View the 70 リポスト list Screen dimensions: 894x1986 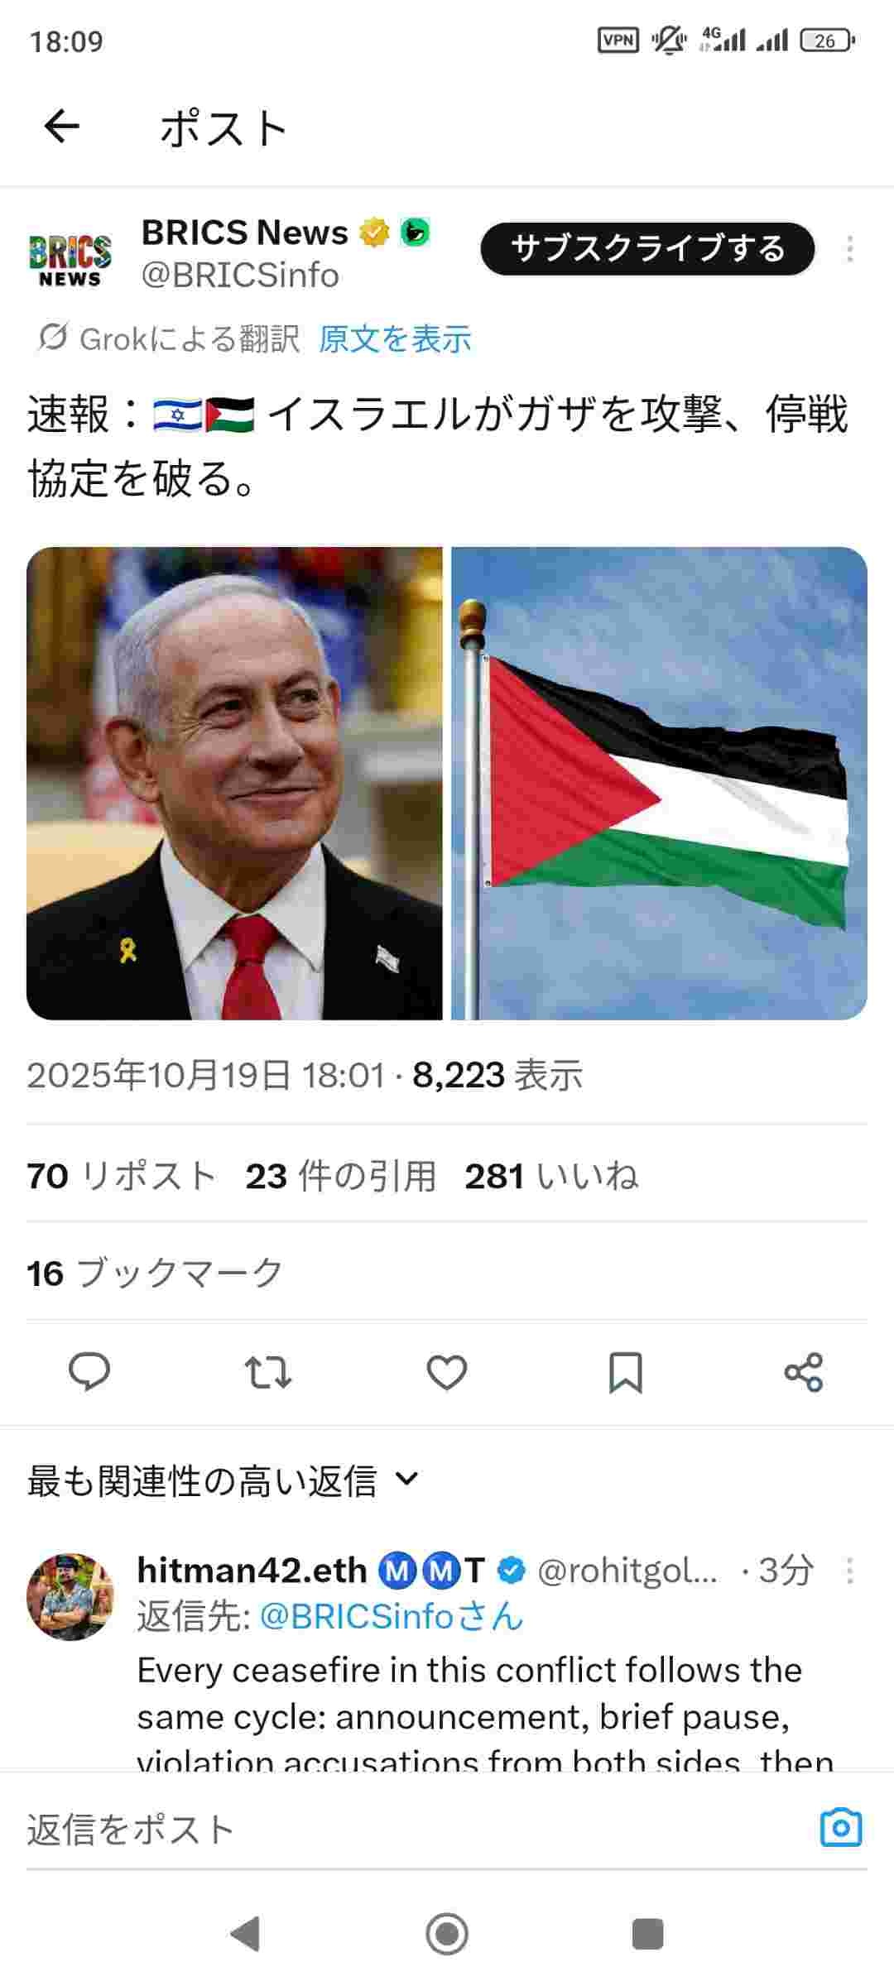click(x=123, y=1176)
